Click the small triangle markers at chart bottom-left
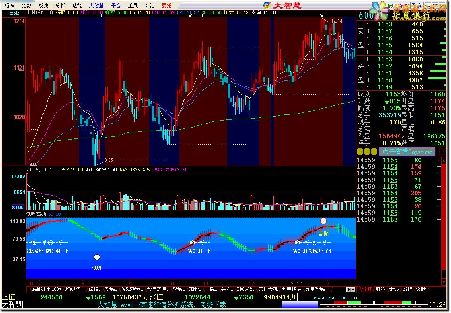451x313 pixels. pos(33,164)
